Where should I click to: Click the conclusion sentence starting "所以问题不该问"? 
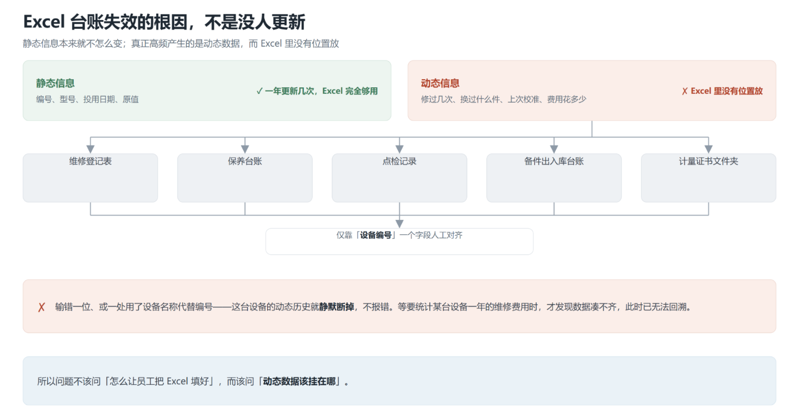tap(193, 381)
